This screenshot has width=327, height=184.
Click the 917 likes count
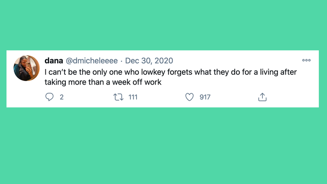coord(205,97)
